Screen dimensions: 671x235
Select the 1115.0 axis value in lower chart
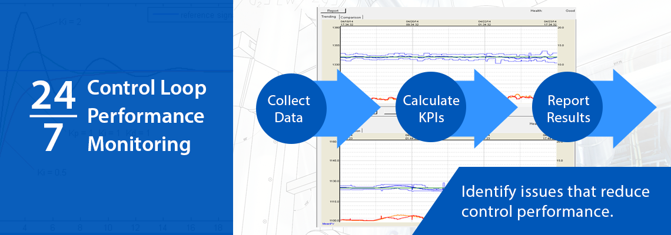click(335, 202)
